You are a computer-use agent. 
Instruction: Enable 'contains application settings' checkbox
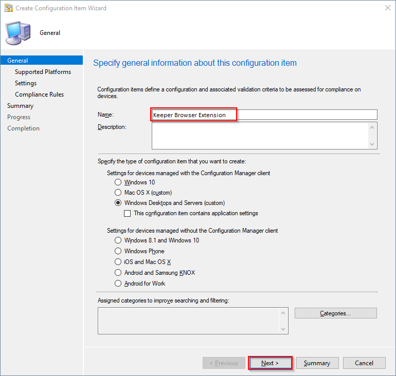click(128, 213)
